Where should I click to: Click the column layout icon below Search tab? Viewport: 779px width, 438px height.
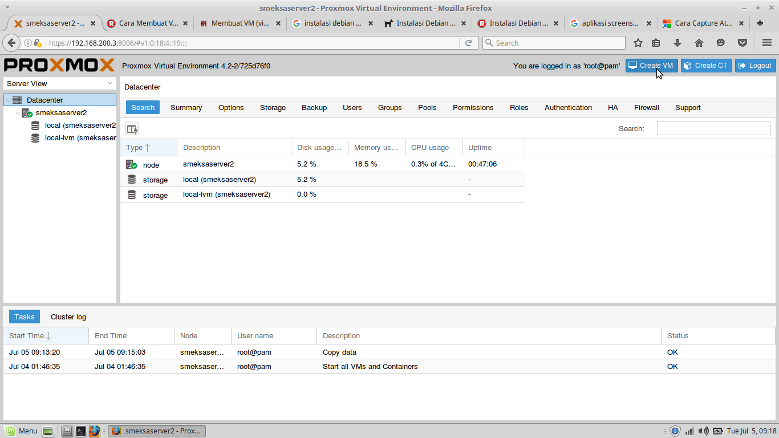pos(132,129)
